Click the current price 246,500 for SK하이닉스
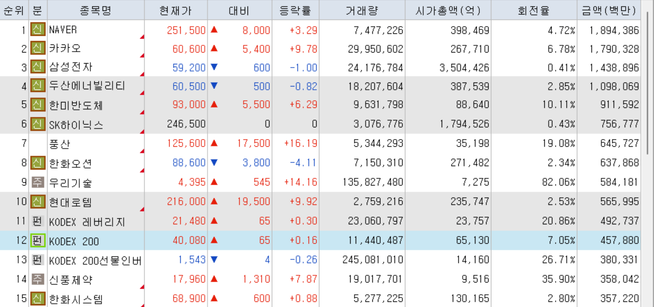 (186, 124)
